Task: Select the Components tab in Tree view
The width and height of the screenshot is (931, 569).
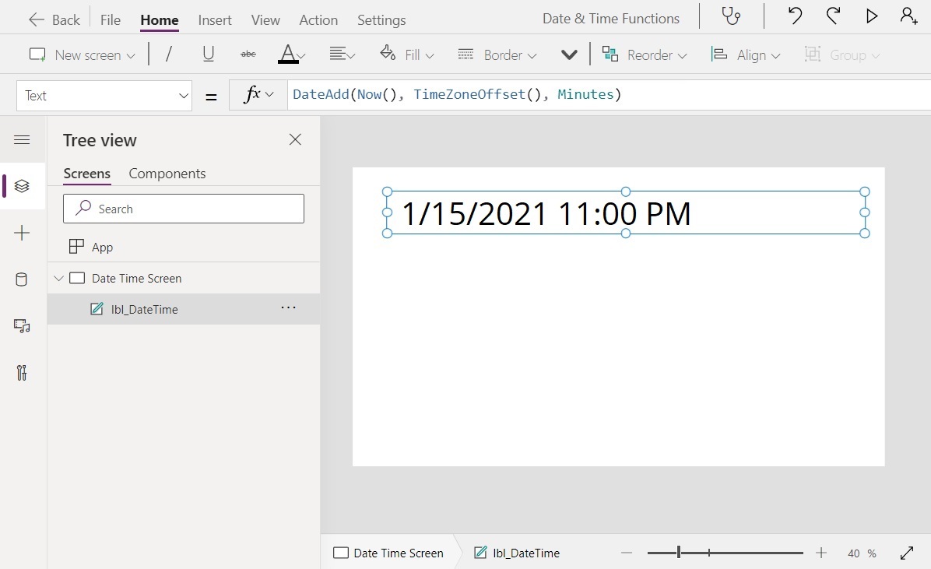Action: click(167, 174)
